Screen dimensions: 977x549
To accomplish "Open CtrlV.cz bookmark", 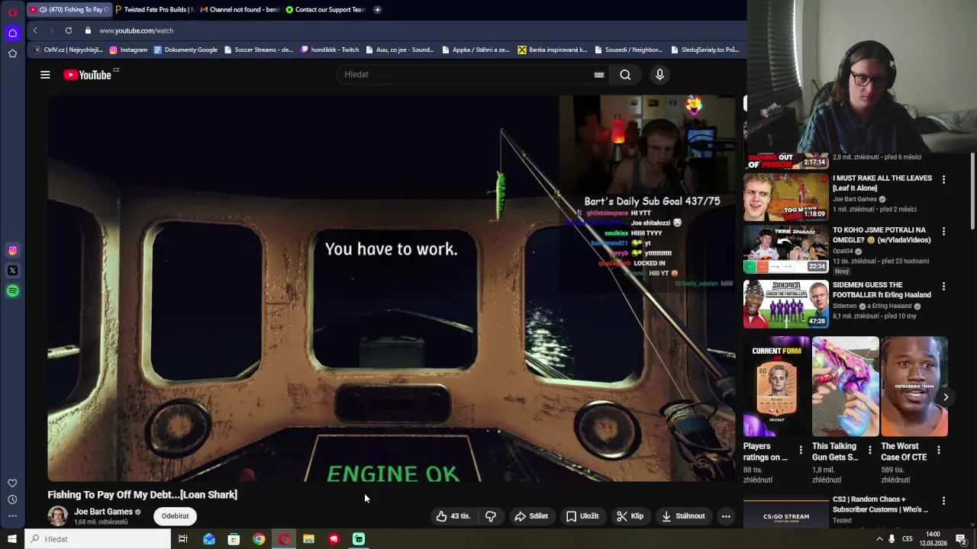I will [x=67, y=50].
